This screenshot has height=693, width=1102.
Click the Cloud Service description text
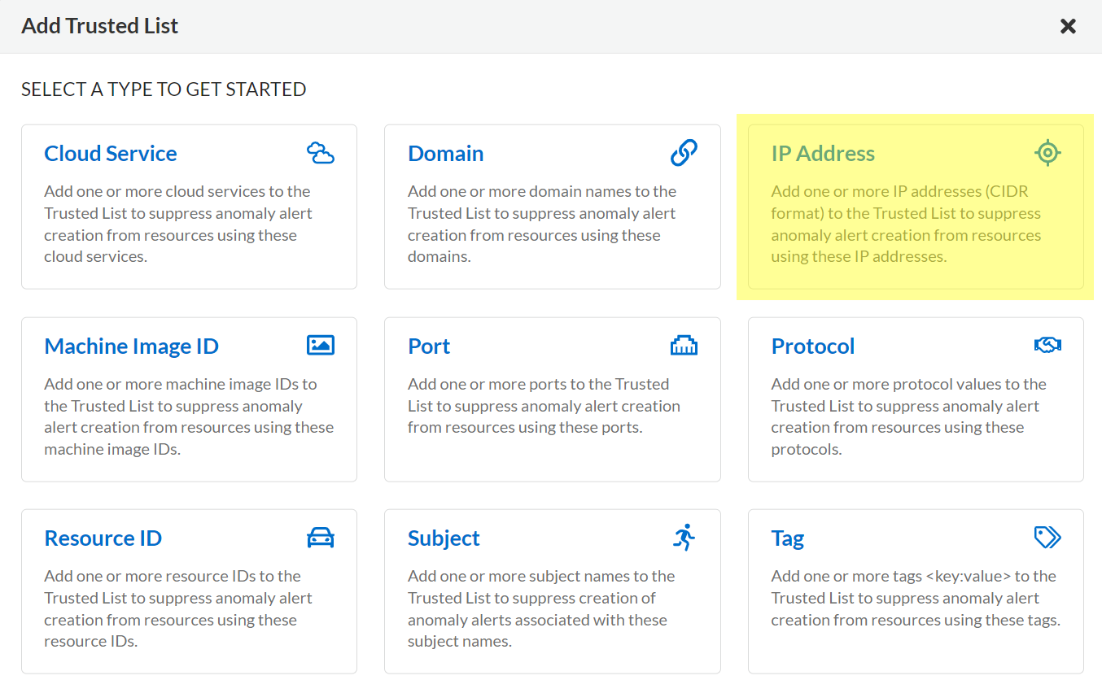[178, 224]
